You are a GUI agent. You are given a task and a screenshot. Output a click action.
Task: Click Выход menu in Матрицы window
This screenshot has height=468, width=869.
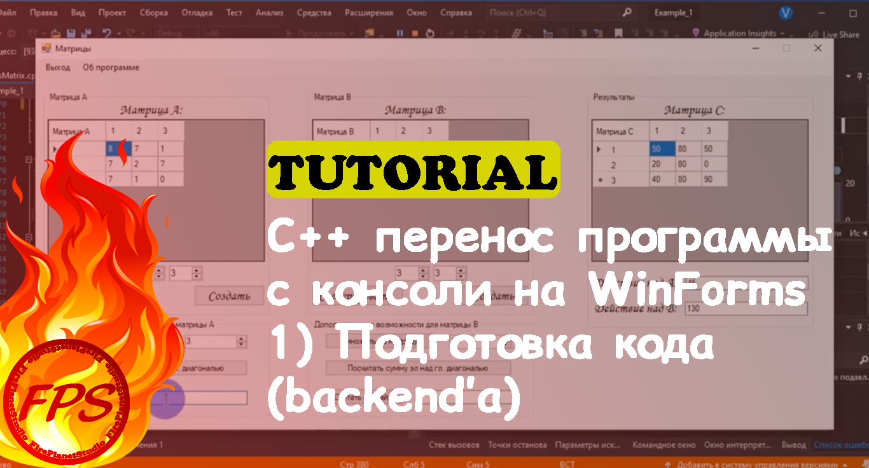pos(58,67)
